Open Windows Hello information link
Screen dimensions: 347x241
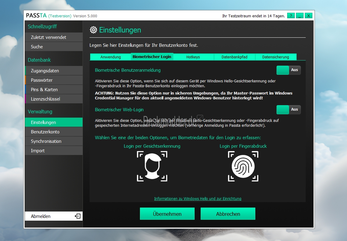pos(198,199)
